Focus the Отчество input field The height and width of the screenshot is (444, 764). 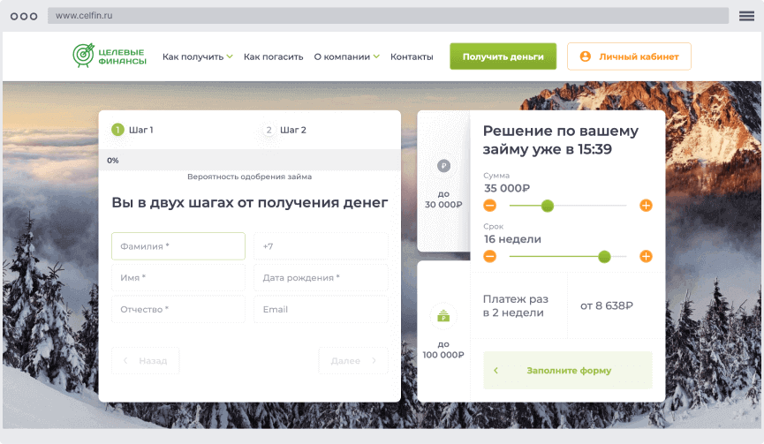pyautogui.click(x=178, y=309)
